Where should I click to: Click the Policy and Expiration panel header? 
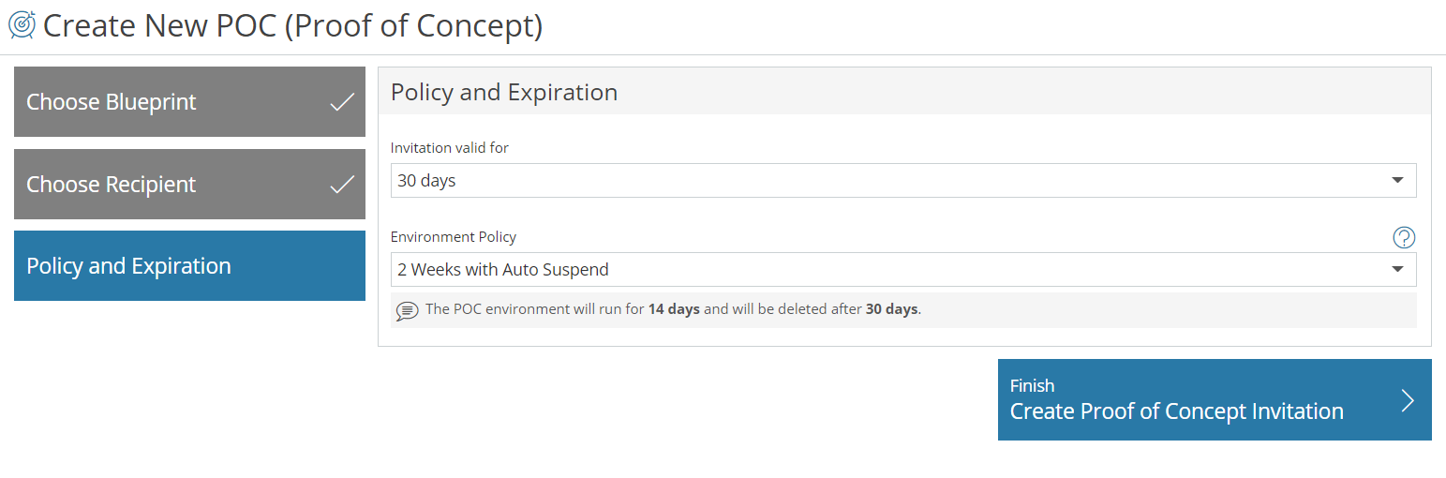pyautogui.click(x=904, y=92)
